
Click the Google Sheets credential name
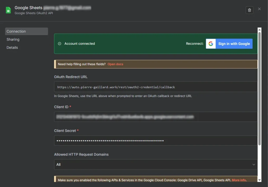click(53, 8)
